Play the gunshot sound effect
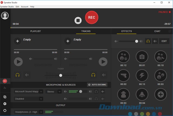Screen dimensions: 173x116 pyautogui.click(x=123, y=76)
